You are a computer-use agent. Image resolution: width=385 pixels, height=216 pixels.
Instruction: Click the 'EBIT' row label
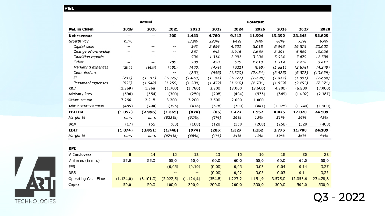pyautogui.click(x=73, y=130)
